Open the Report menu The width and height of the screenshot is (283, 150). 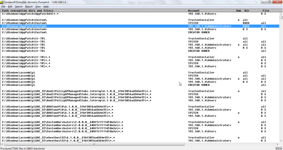[29, 7]
